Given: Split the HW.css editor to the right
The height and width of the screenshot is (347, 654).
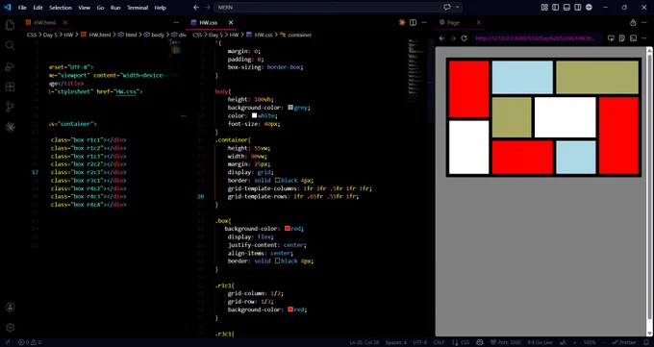Looking at the screenshot, I should point(413,22).
